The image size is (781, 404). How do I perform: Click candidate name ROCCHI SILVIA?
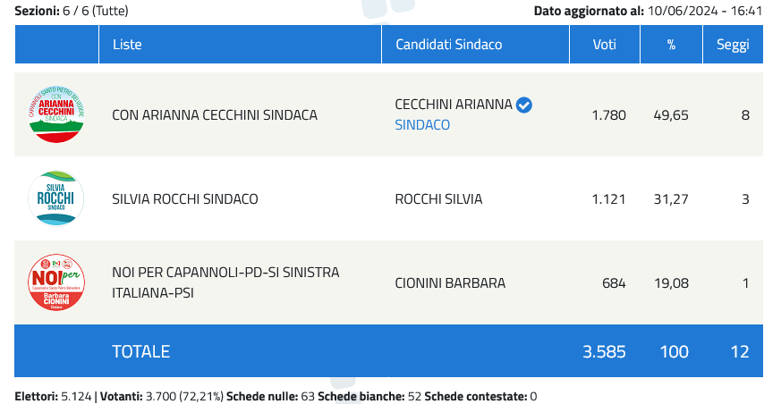click(439, 199)
